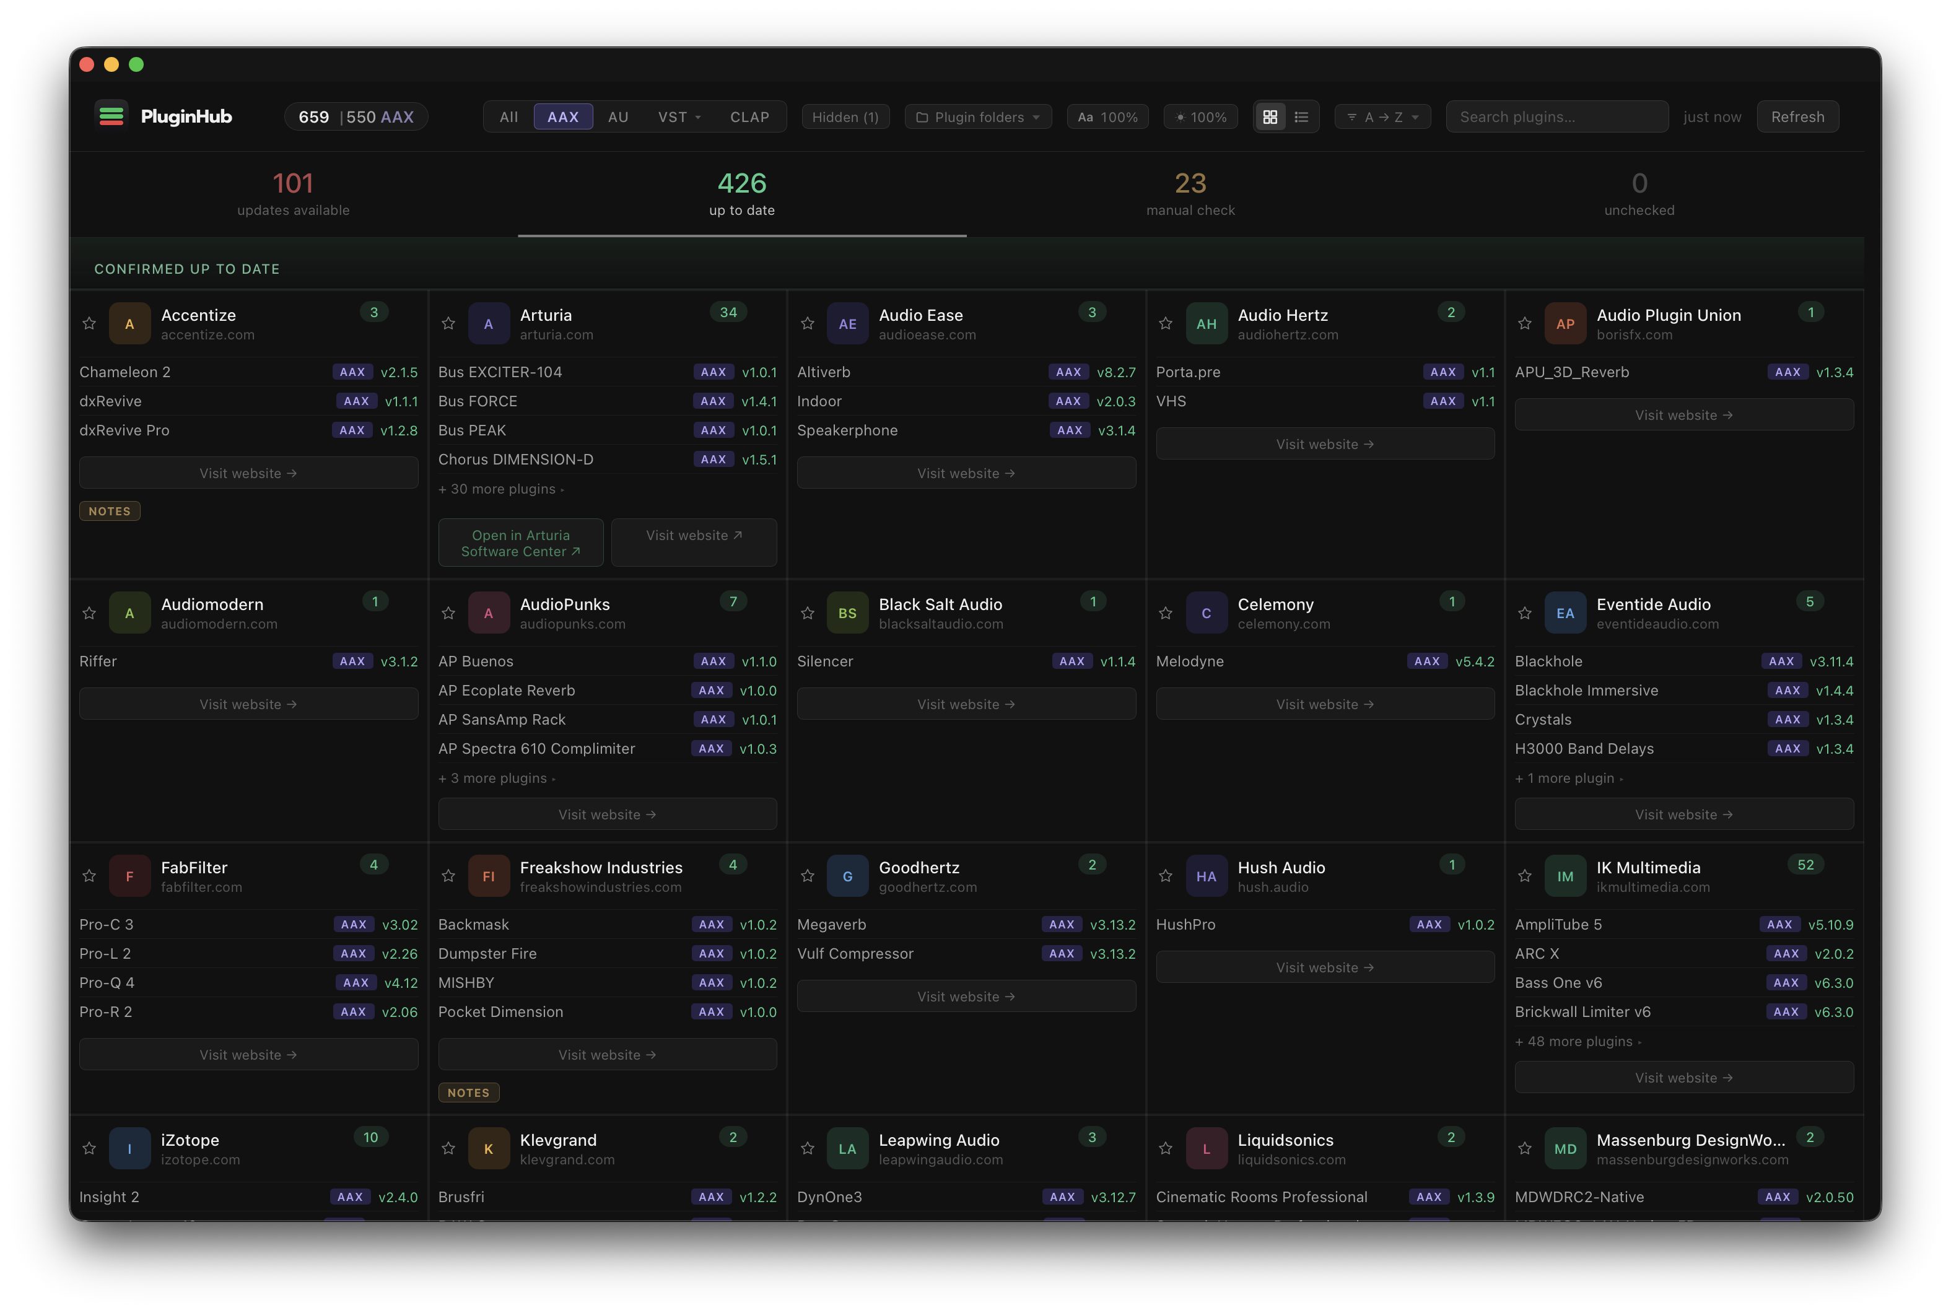Viewport: 1951px width, 1313px height.
Task: Visit Accentize website
Action: (x=249, y=473)
